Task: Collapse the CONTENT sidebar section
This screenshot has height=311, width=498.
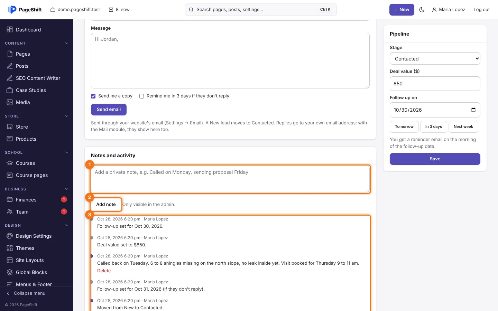Action: tap(67, 43)
